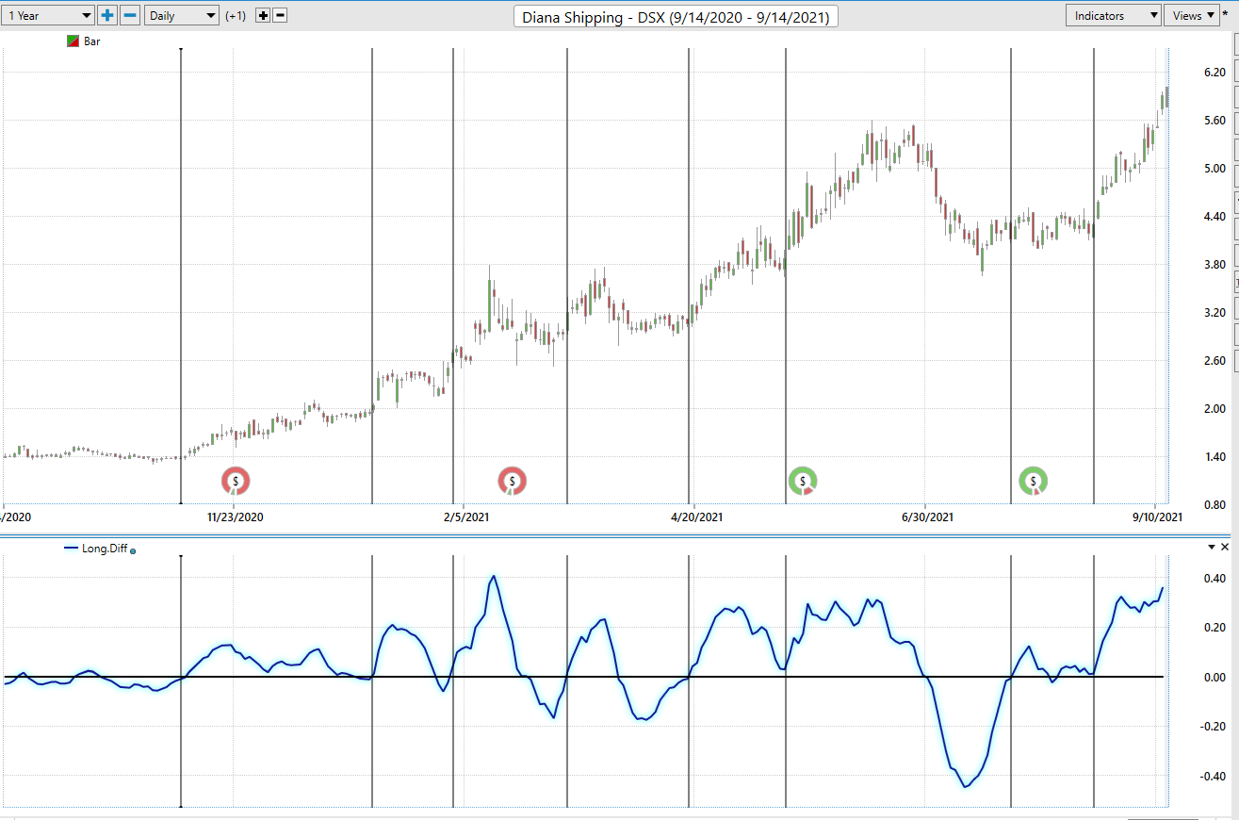Image resolution: width=1239 pixels, height=820 pixels.
Task: Zoom out time range with blue minus
Action: [131, 15]
